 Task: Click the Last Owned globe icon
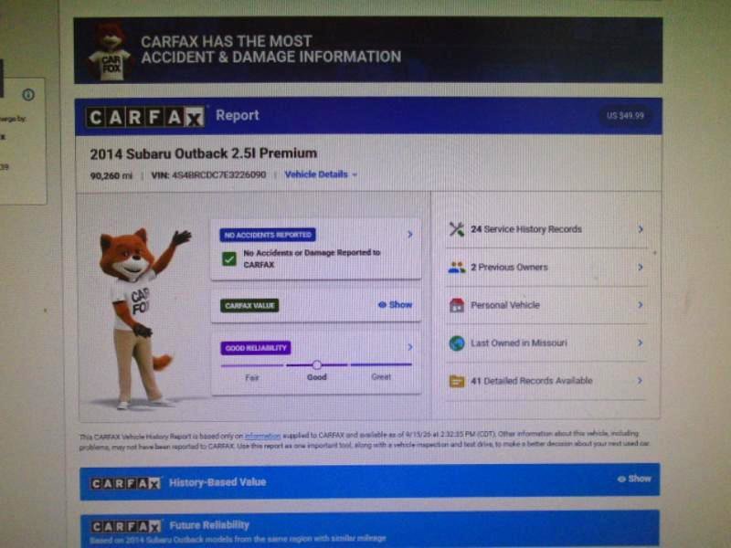pos(457,343)
